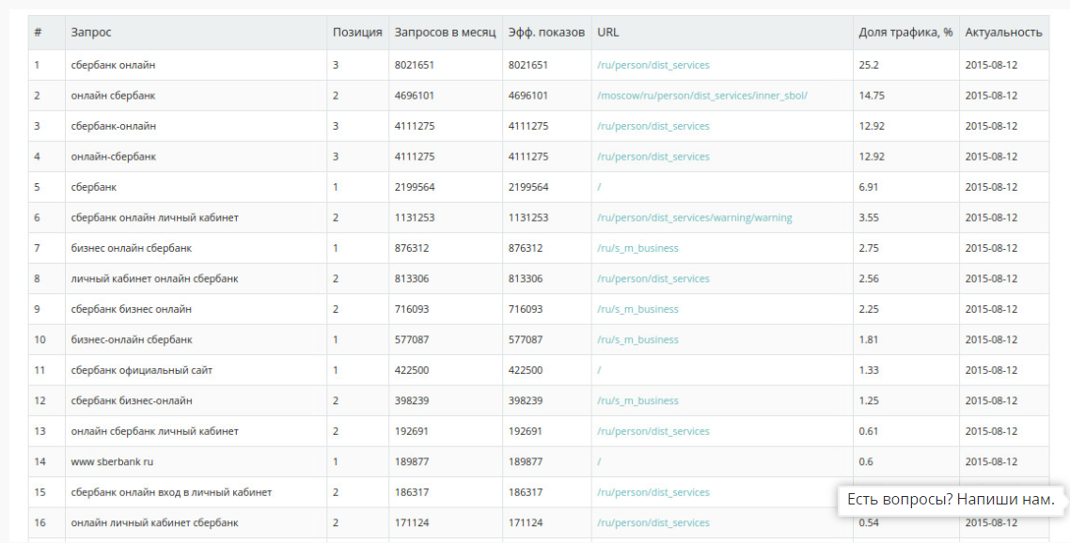Click the 2015-08-12 date in the first row

tap(990, 65)
